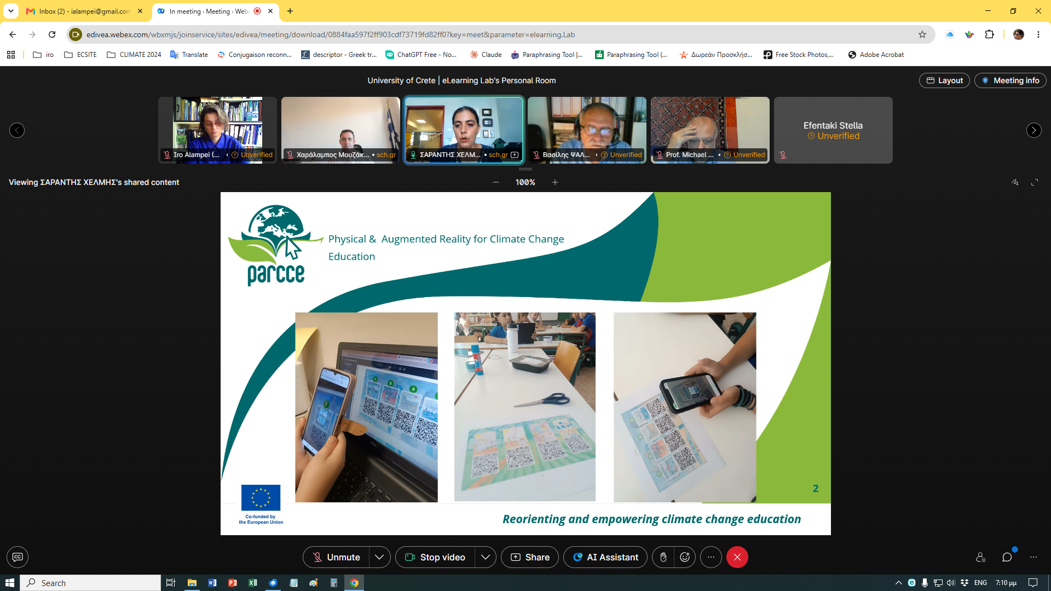Leave meeting with the red X button

click(737, 557)
